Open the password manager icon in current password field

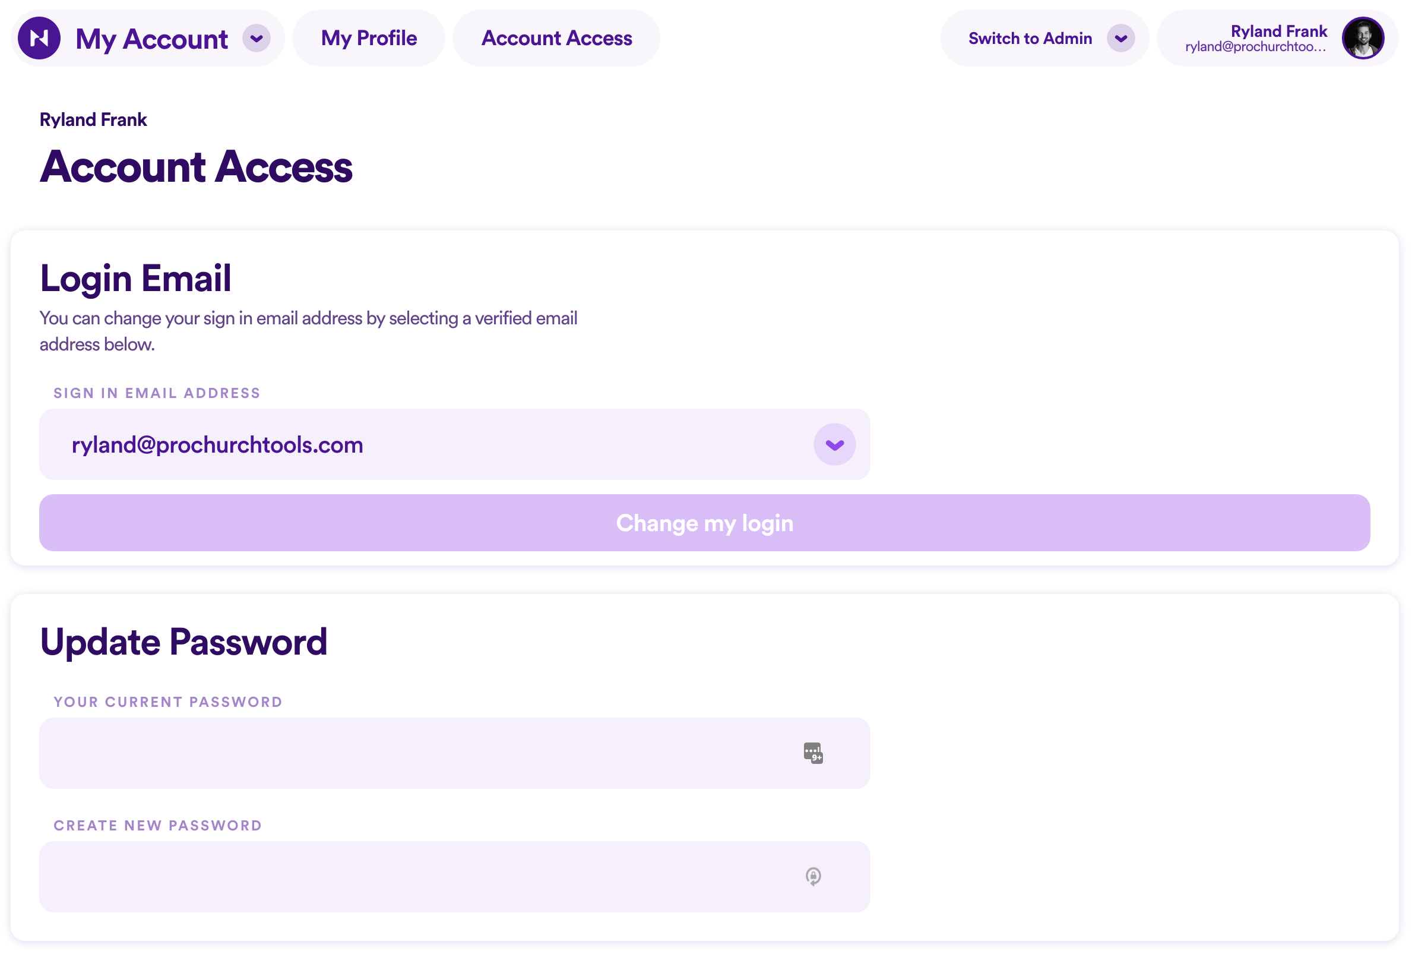point(813,753)
